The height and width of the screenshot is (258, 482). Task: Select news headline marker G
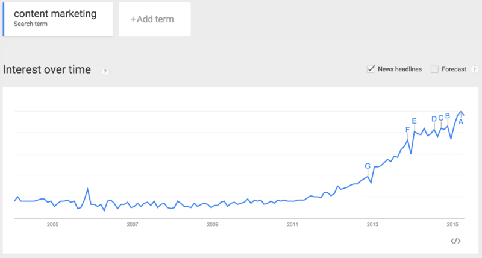coord(368,166)
